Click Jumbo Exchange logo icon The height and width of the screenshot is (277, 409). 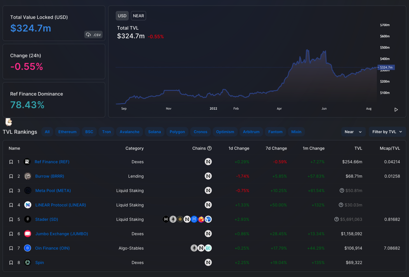(27, 234)
